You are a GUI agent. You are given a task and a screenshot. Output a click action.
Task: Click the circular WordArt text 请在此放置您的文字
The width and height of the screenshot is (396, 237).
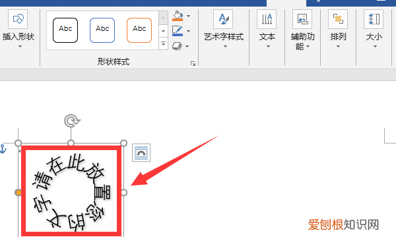[x=72, y=193]
